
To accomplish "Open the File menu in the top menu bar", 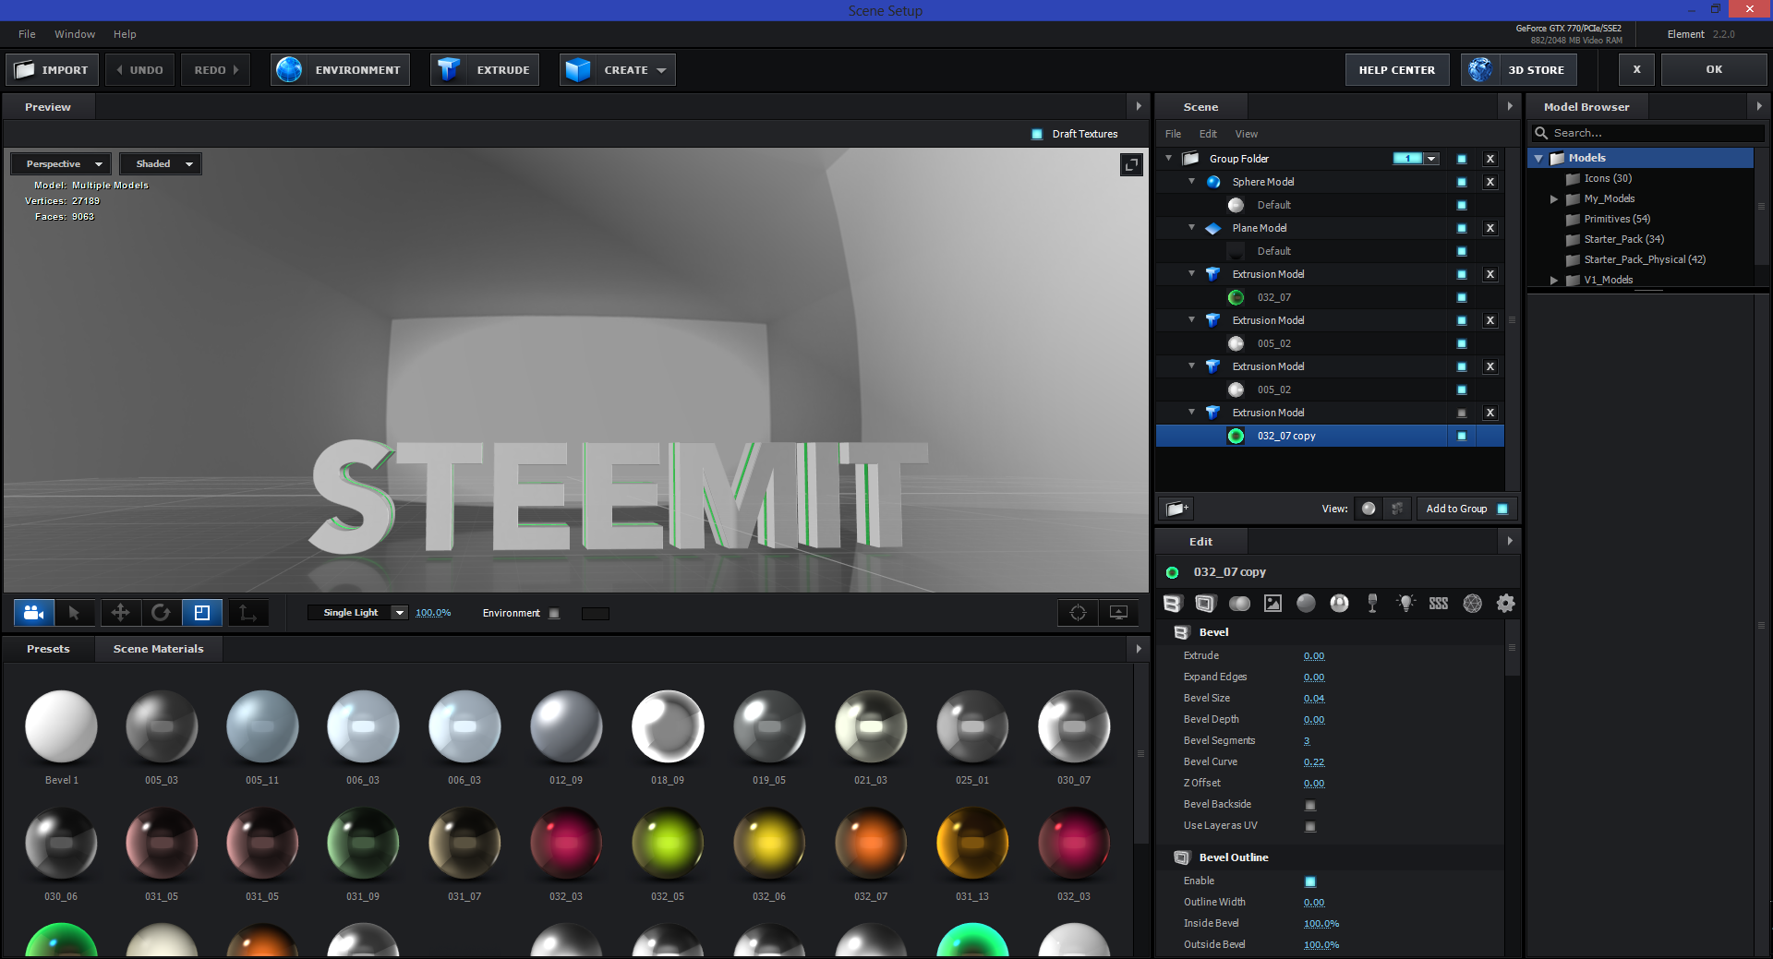I will coord(27,34).
